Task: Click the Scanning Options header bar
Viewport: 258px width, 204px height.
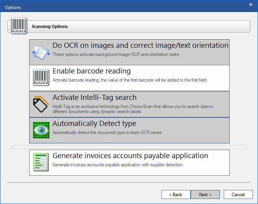Action: 129,26
